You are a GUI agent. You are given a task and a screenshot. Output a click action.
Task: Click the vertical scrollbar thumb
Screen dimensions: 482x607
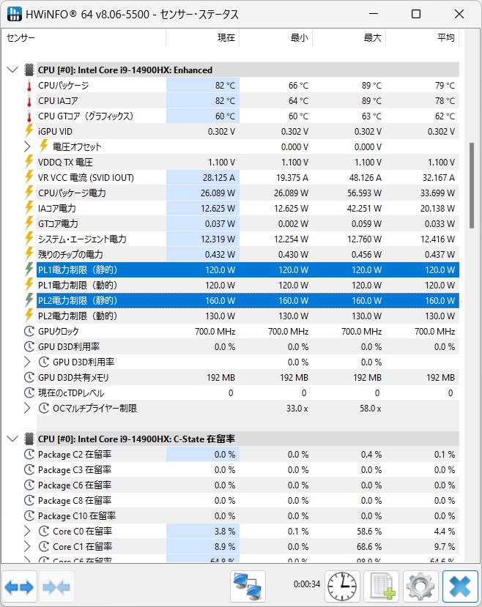click(x=471, y=186)
